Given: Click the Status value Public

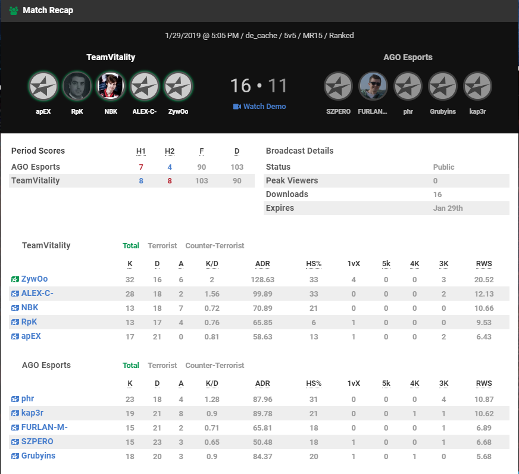Looking at the screenshot, I should coord(443,167).
